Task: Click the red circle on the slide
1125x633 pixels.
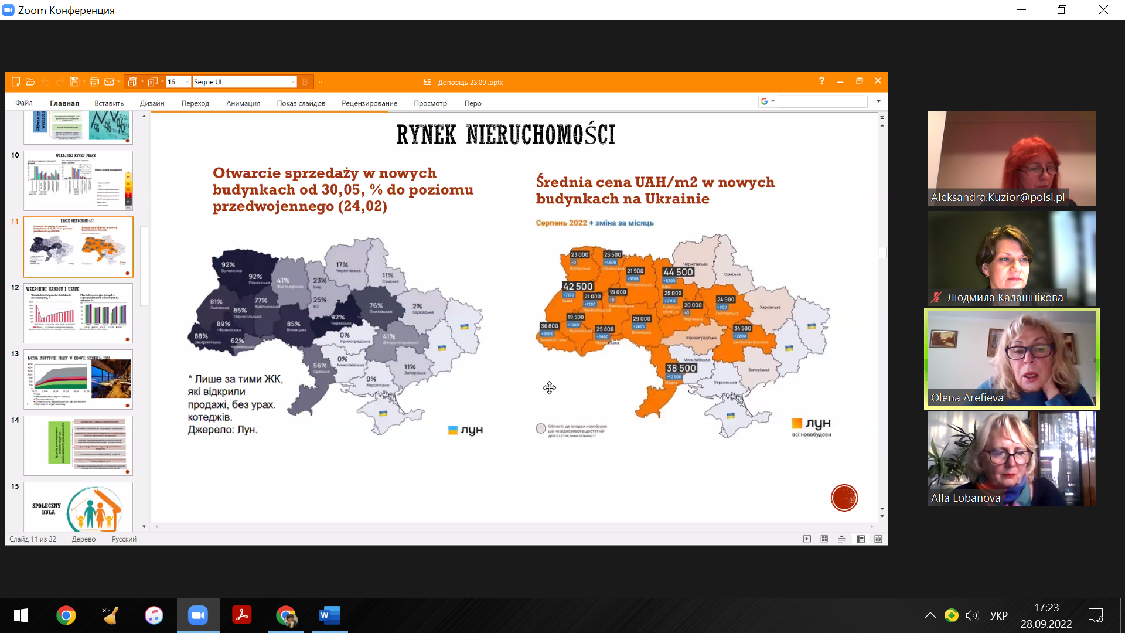Action: [844, 498]
